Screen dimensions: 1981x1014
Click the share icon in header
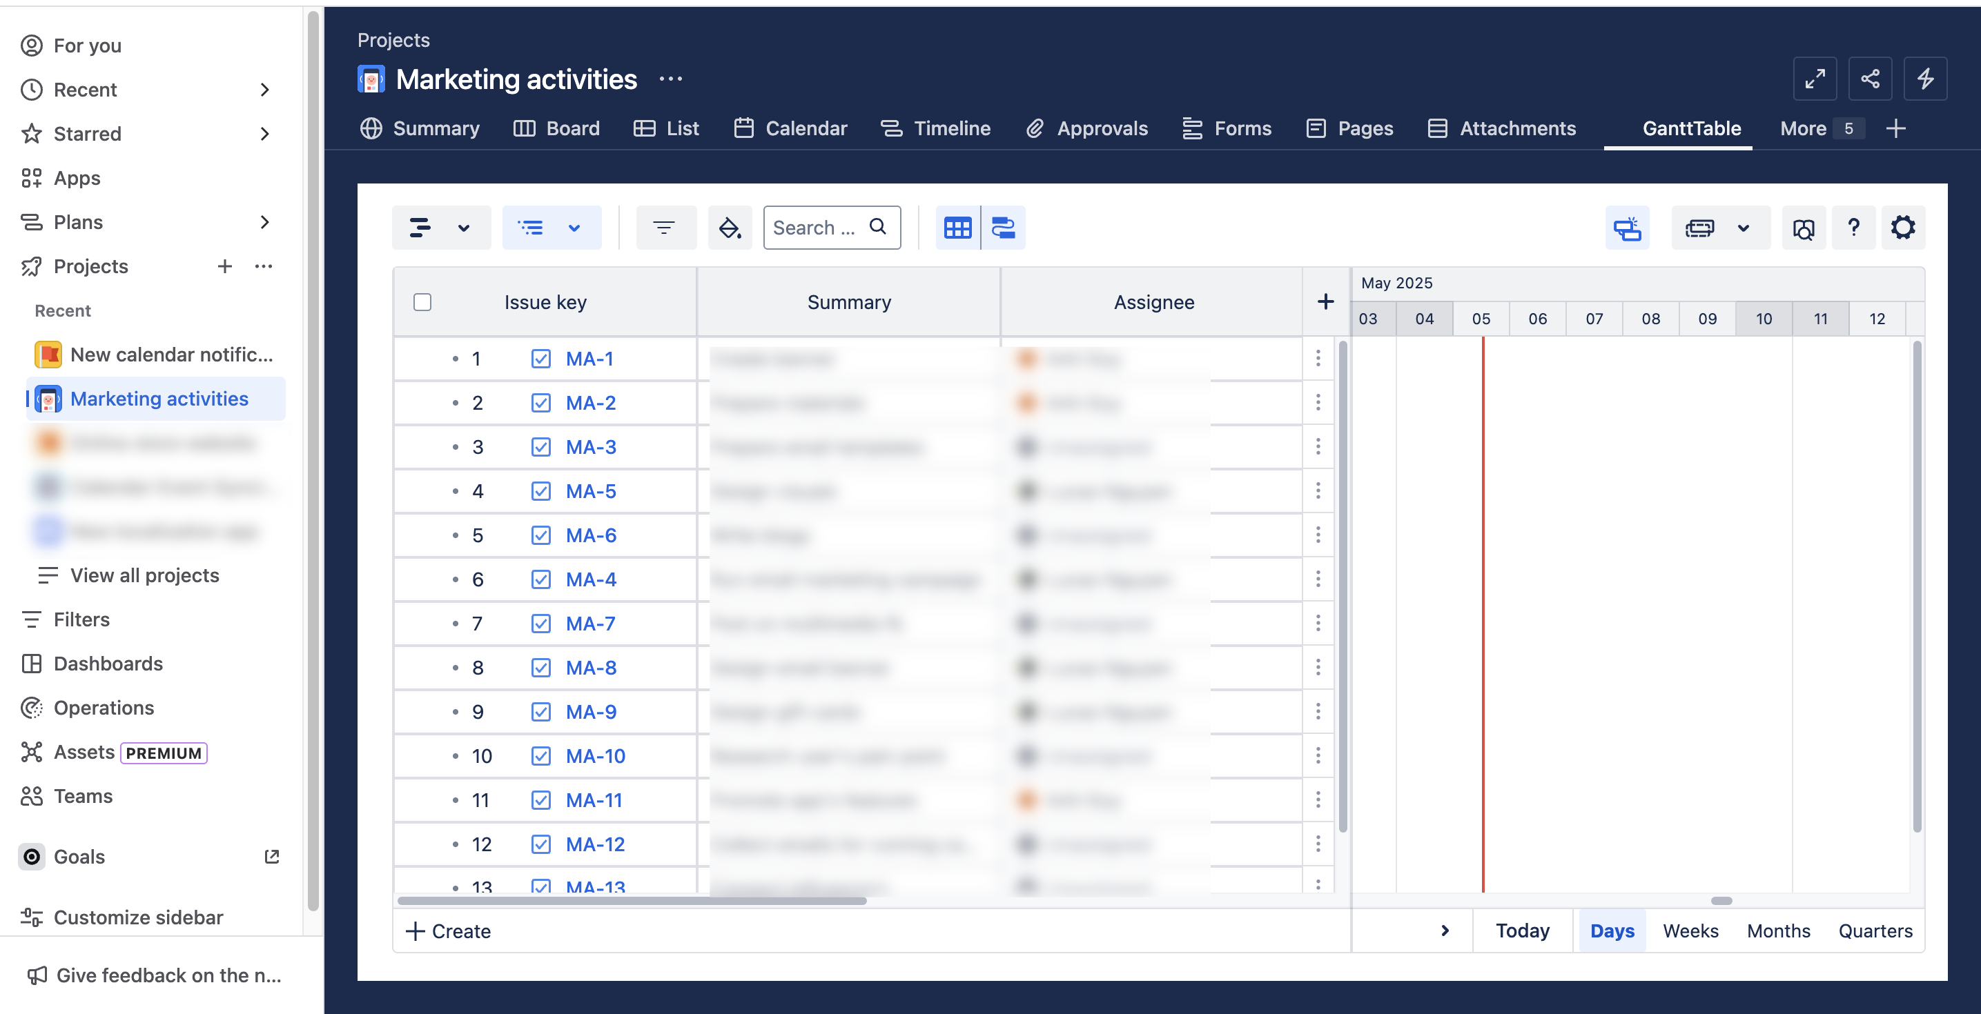pyautogui.click(x=1871, y=79)
